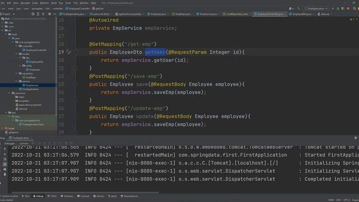
Task: Open the VCS menu
Action: click(x=75, y=3)
